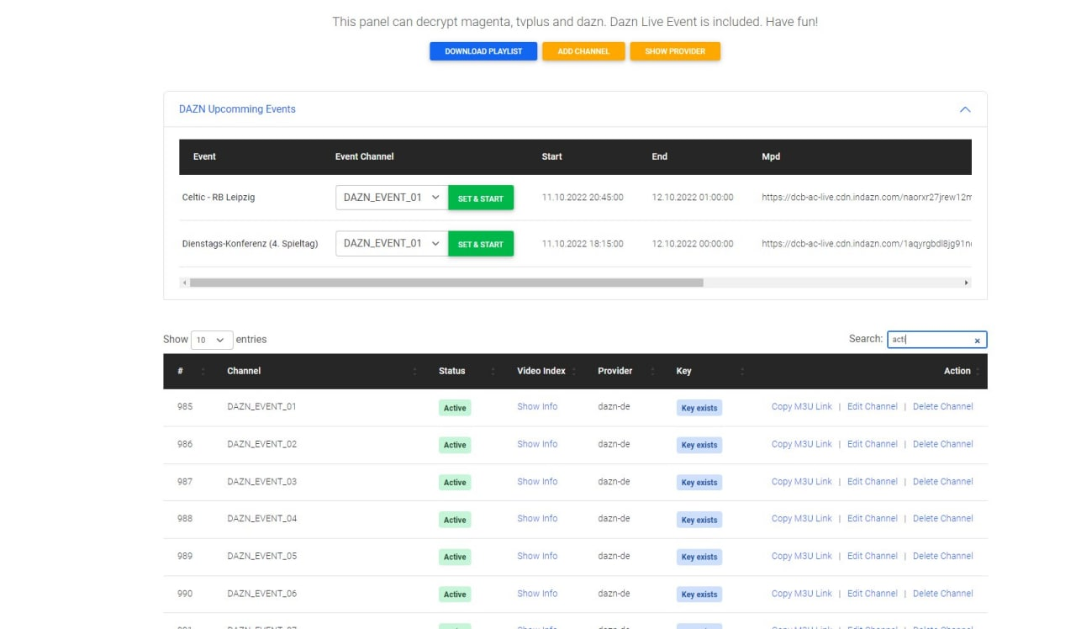Image resolution: width=1076 pixels, height=629 pixels.
Task: Sort table by Video Index column header
Action: point(546,371)
